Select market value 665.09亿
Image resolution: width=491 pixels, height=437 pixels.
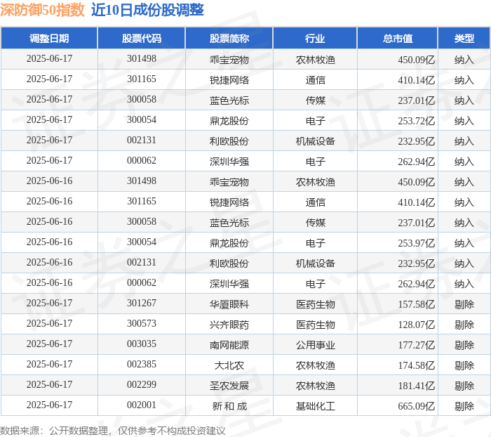[x=417, y=406]
